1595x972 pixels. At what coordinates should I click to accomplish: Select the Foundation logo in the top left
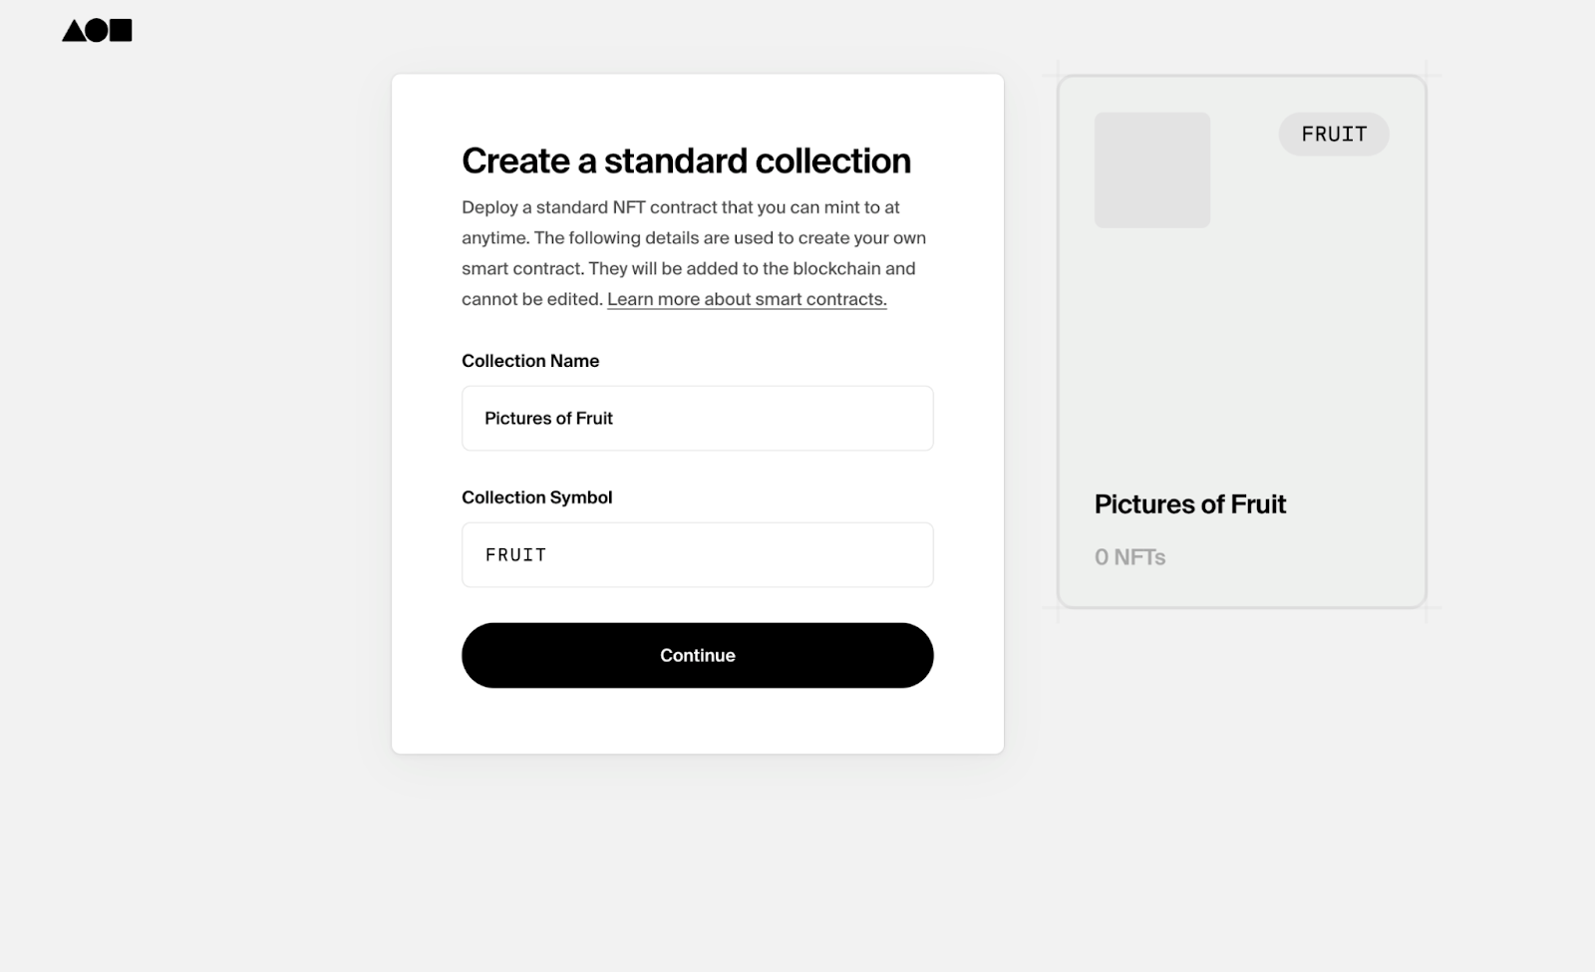click(x=96, y=30)
